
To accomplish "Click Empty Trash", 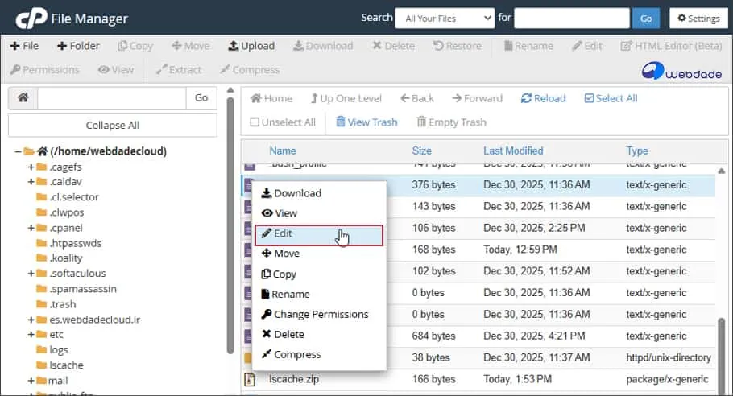I will [x=452, y=122].
